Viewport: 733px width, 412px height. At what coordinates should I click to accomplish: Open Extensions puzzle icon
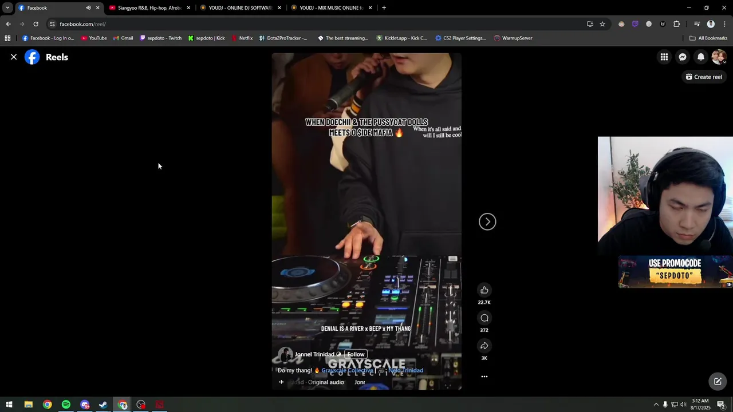coord(676,24)
